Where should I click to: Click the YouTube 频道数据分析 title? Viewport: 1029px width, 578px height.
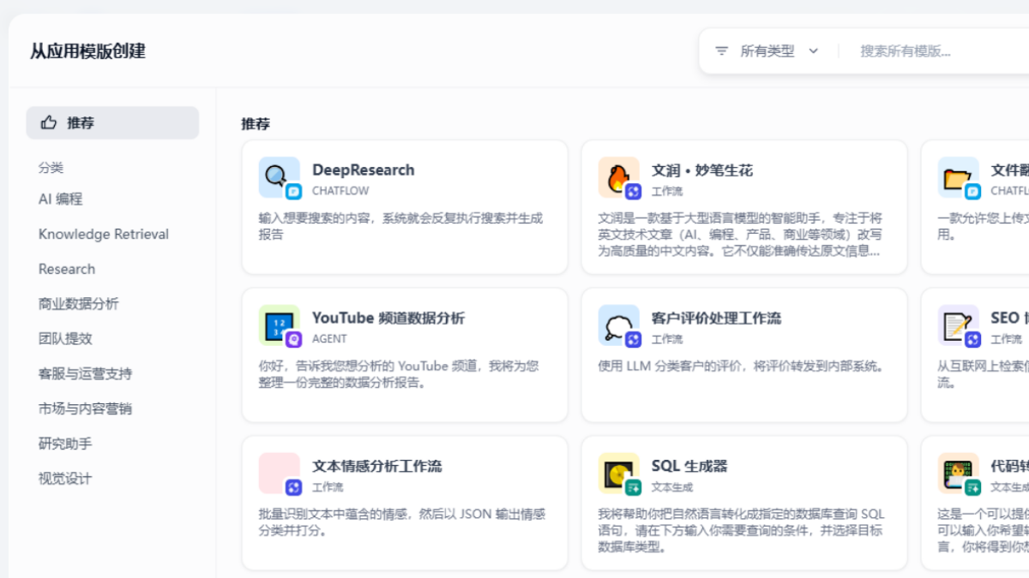tap(388, 318)
